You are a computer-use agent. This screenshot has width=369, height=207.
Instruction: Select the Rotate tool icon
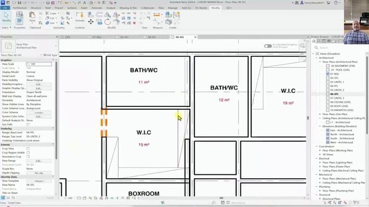pos(108,22)
